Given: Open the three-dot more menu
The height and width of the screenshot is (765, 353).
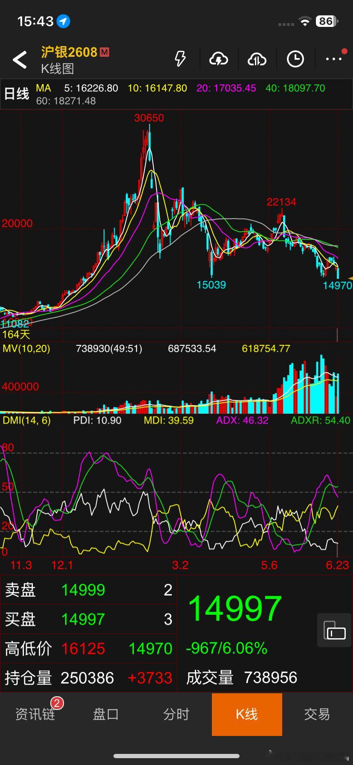Looking at the screenshot, I should [333, 59].
